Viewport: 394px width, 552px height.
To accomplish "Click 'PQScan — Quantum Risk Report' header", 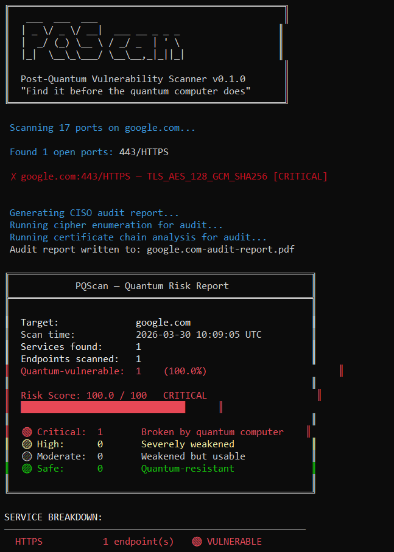I will point(152,286).
